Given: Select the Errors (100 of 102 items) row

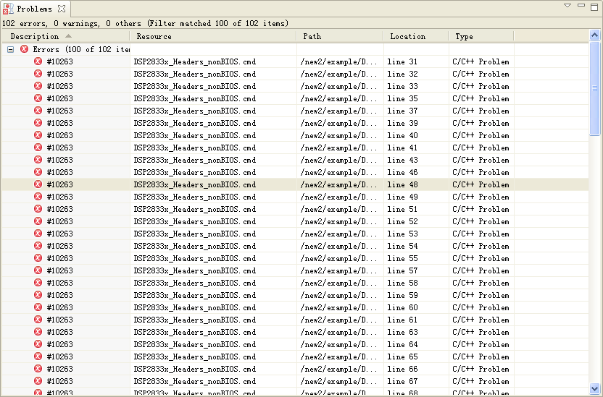Looking at the screenshot, I should (x=295, y=49).
